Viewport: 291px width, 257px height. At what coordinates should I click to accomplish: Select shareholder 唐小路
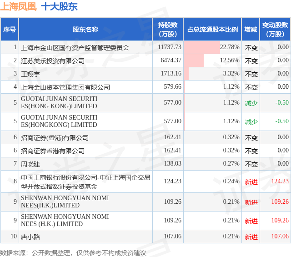point(30,237)
